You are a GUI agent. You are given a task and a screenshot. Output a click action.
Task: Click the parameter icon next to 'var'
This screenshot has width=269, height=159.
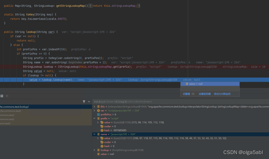tap(99, 111)
